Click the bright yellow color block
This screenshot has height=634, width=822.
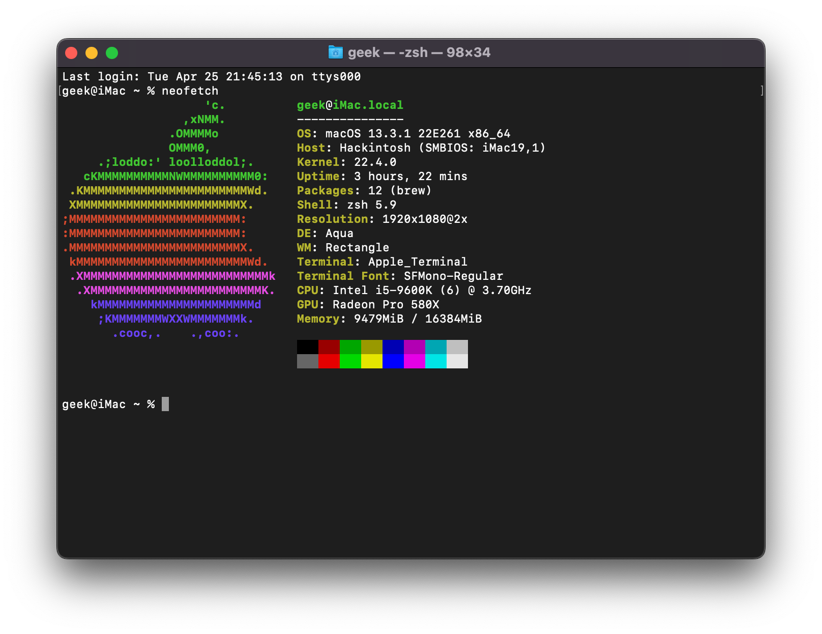(372, 361)
